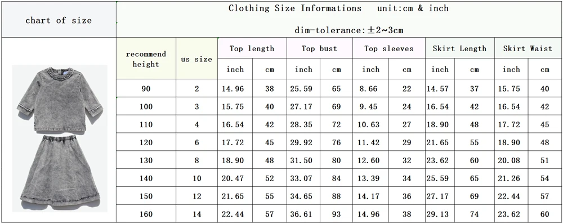The width and height of the screenshot is (563, 224).
Task: Click the 'recommend height' column header
Action: (146, 59)
